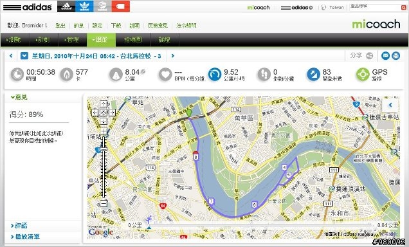Viewport: 409px width, 247px height.
Task: Click the 設定 settings link
Action: [x=97, y=26]
